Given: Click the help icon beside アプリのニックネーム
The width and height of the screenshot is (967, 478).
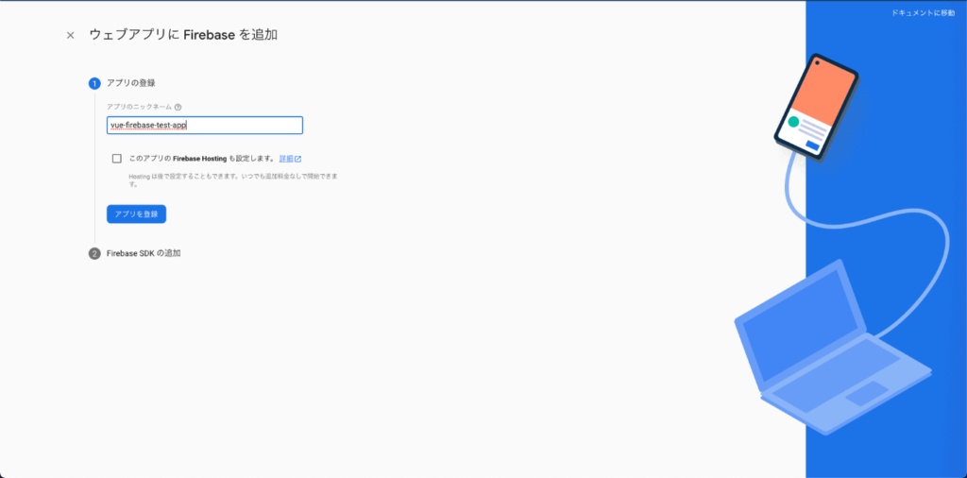Looking at the screenshot, I should [178, 107].
